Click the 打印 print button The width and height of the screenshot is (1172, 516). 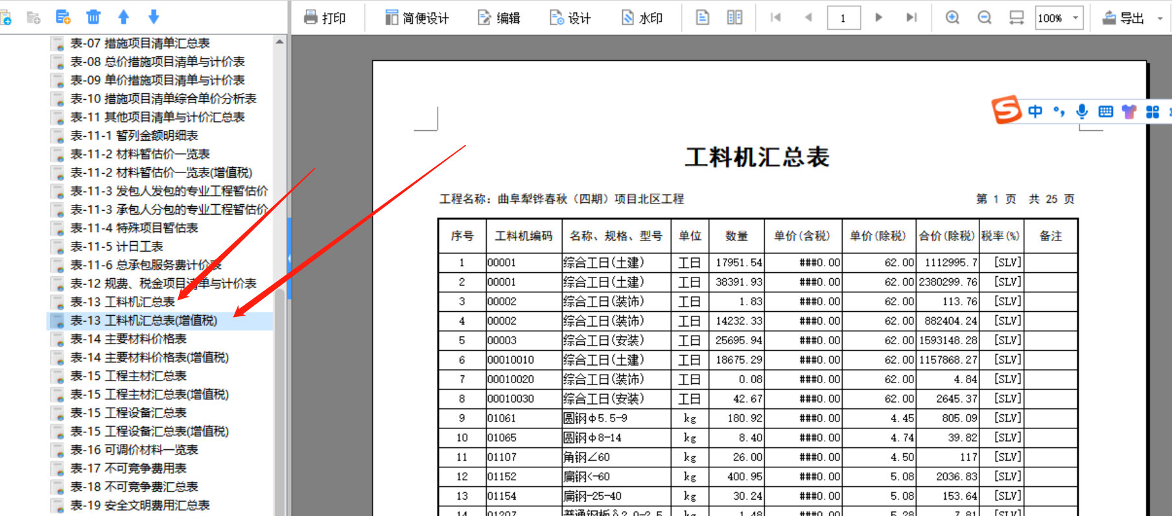pos(325,18)
